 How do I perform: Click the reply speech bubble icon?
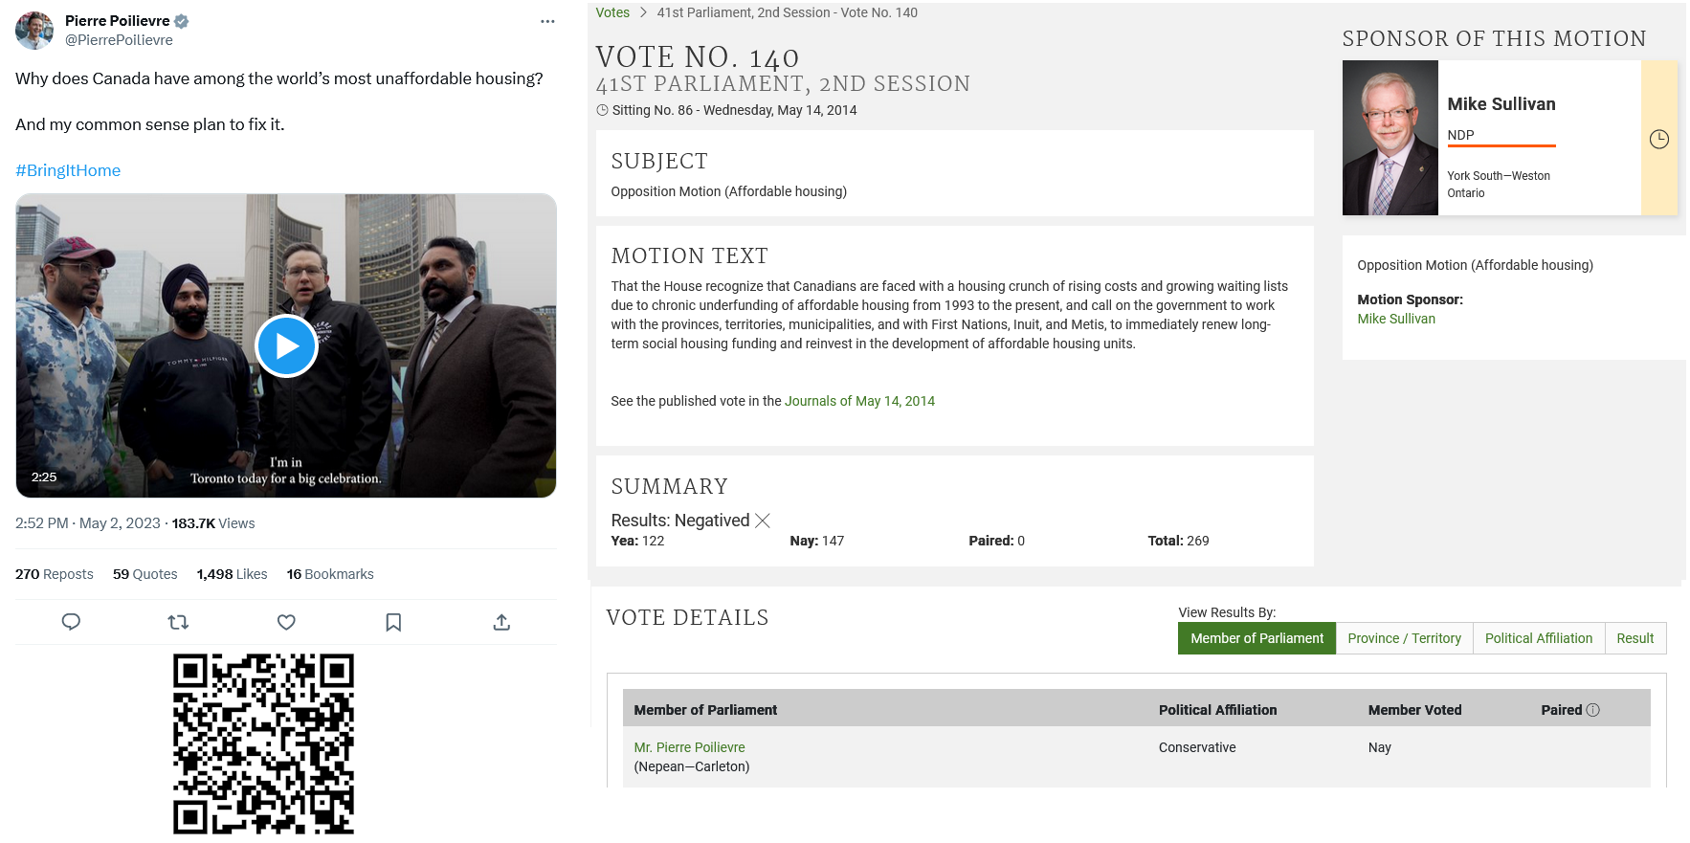pos(71,622)
